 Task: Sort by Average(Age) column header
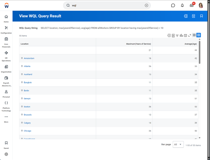click(191, 44)
